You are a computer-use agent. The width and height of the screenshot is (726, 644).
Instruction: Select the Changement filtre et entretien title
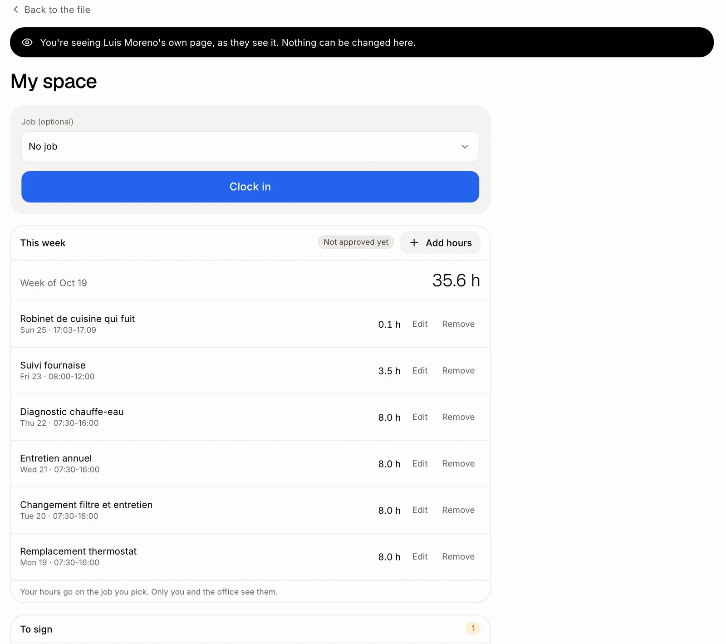point(86,505)
